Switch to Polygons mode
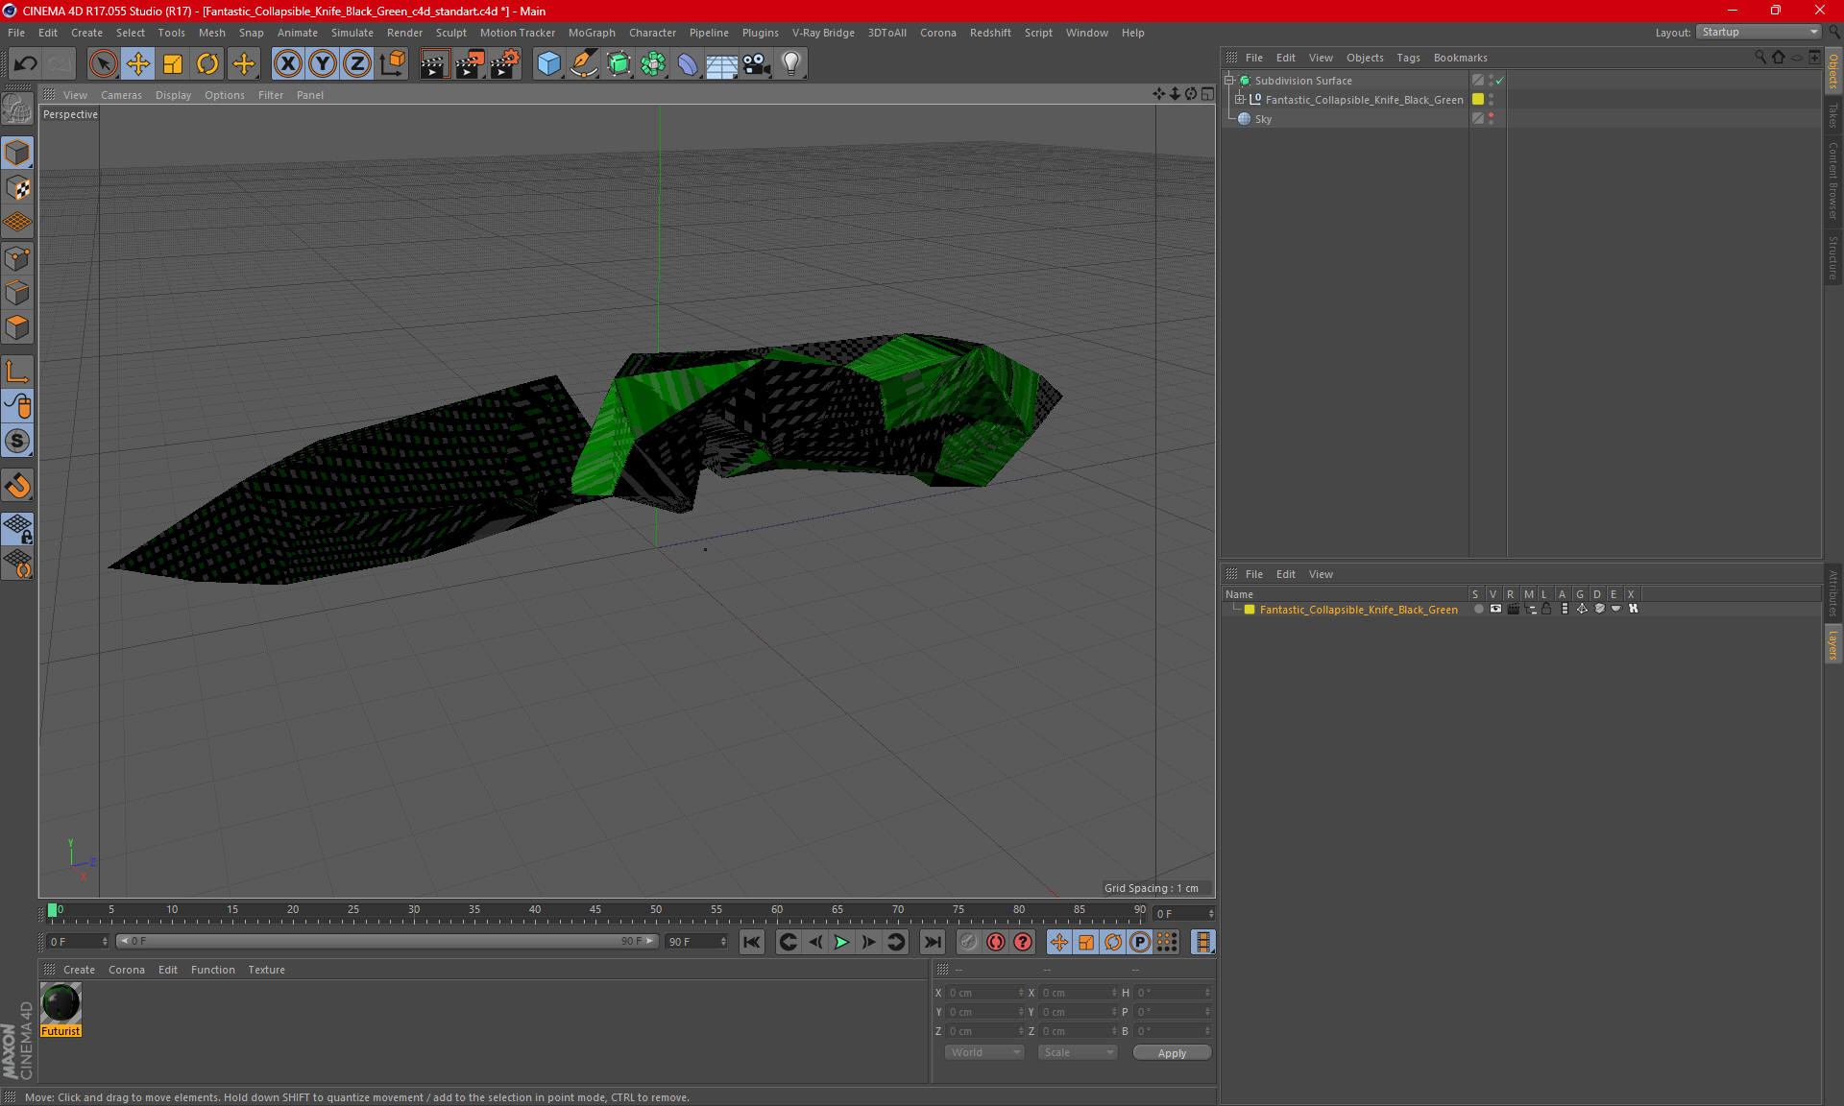The image size is (1844, 1106). [x=17, y=327]
